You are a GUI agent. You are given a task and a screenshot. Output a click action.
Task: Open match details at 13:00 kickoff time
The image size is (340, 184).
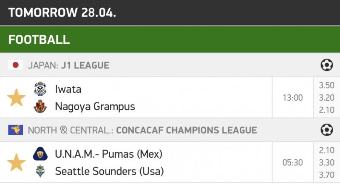[293, 98]
